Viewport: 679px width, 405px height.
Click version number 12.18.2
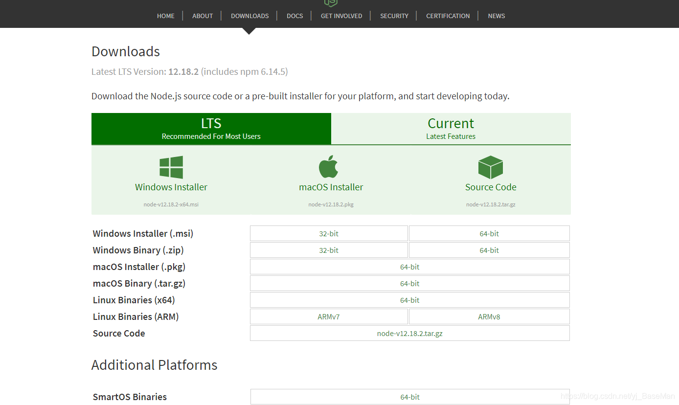[183, 71]
